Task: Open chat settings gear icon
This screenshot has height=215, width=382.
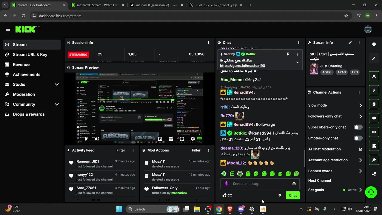Action: pos(280,195)
